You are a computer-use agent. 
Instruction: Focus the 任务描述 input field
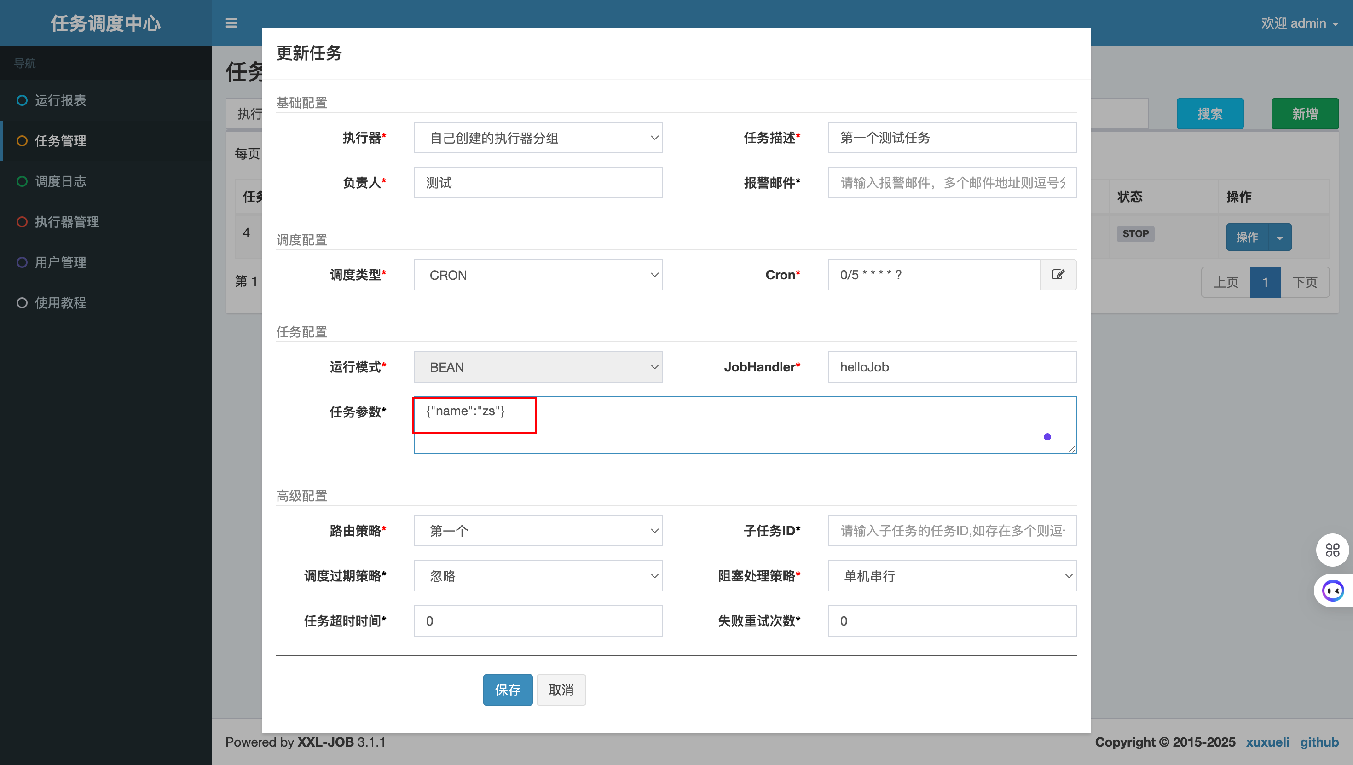click(x=952, y=138)
